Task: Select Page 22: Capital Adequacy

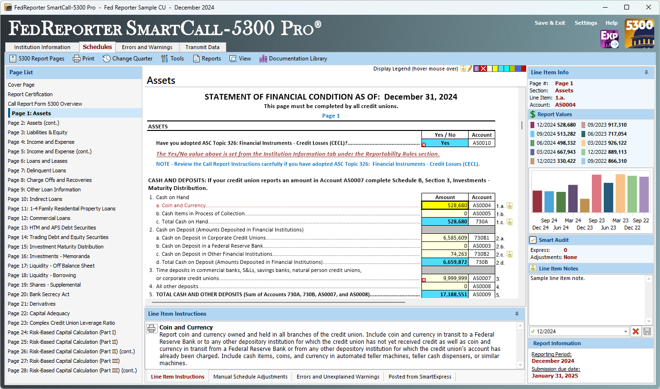Action: pyautogui.click(x=39, y=313)
